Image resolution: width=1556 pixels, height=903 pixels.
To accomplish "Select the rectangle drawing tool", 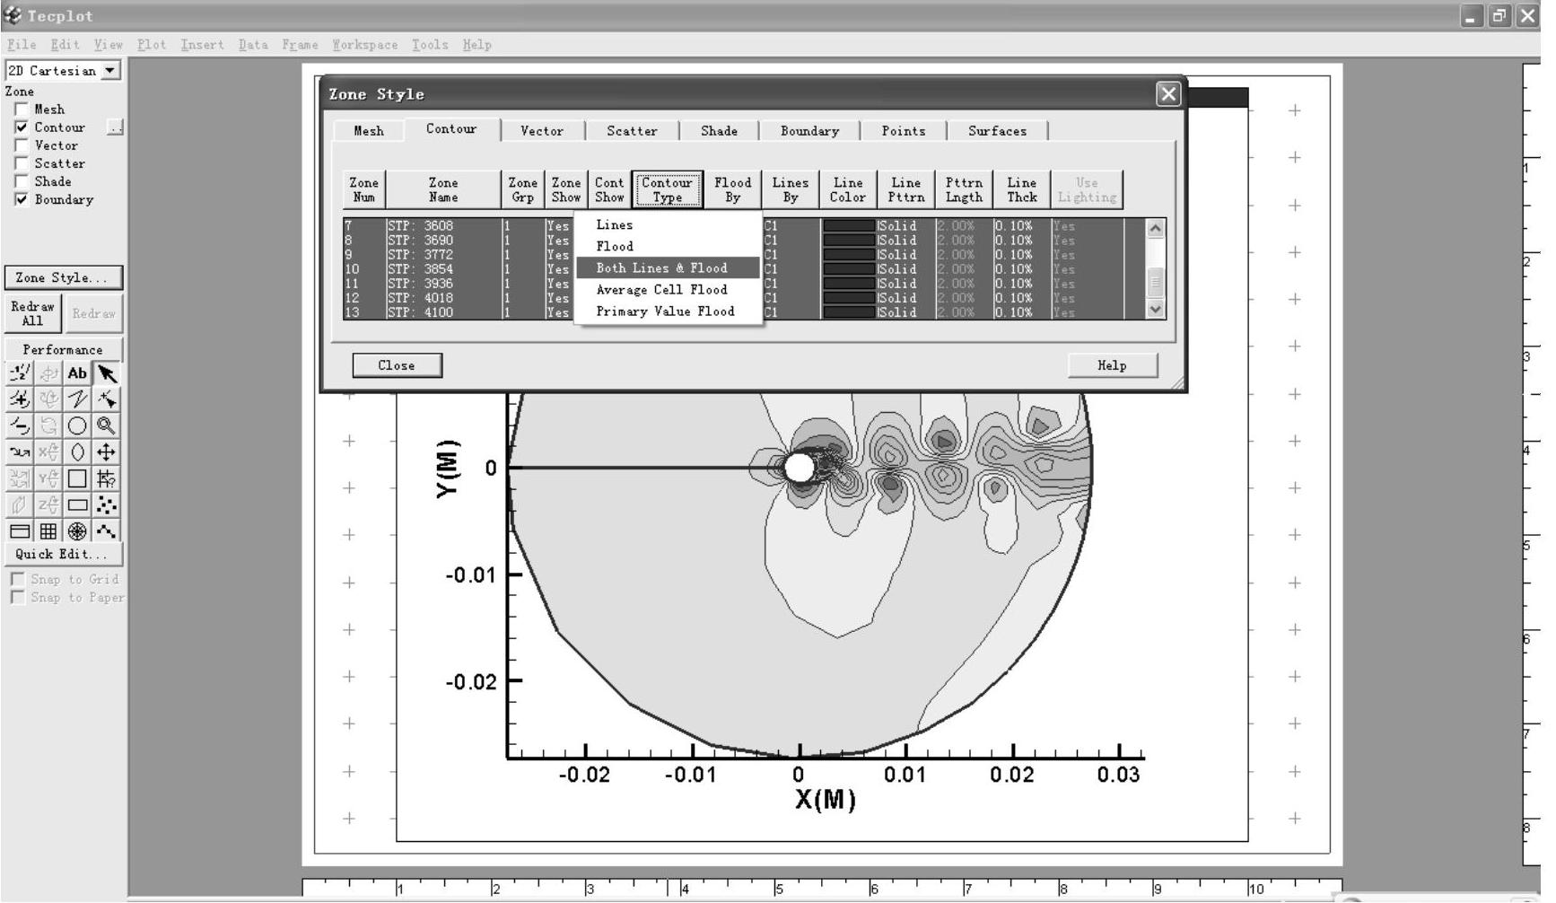I will coord(77,504).
